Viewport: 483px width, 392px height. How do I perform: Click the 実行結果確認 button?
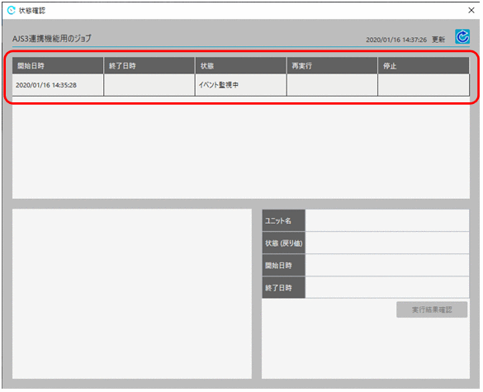pos(432,309)
